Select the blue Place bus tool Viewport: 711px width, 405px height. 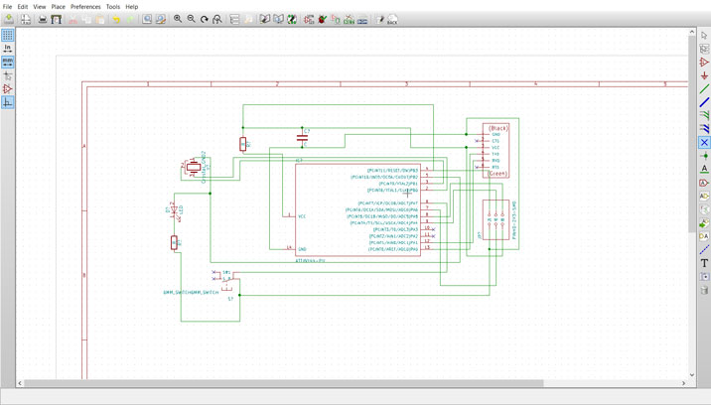point(704,102)
